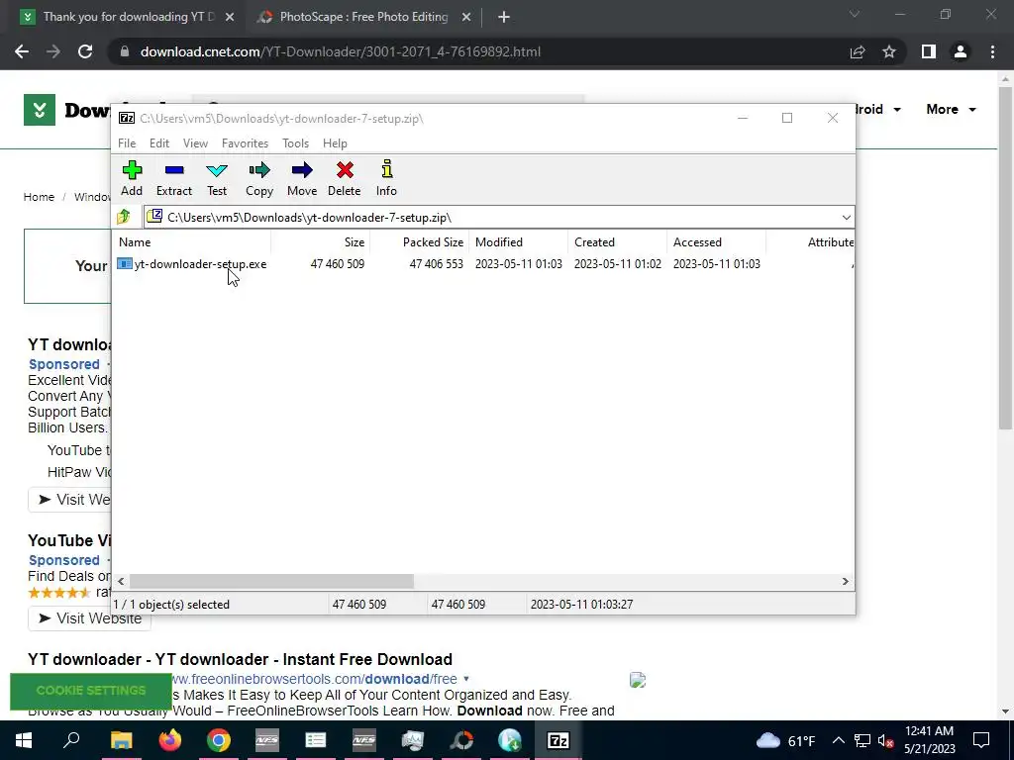The width and height of the screenshot is (1014, 760).
Task: Open the YT downloader Instant Free Download link
Action: (240, 659)
